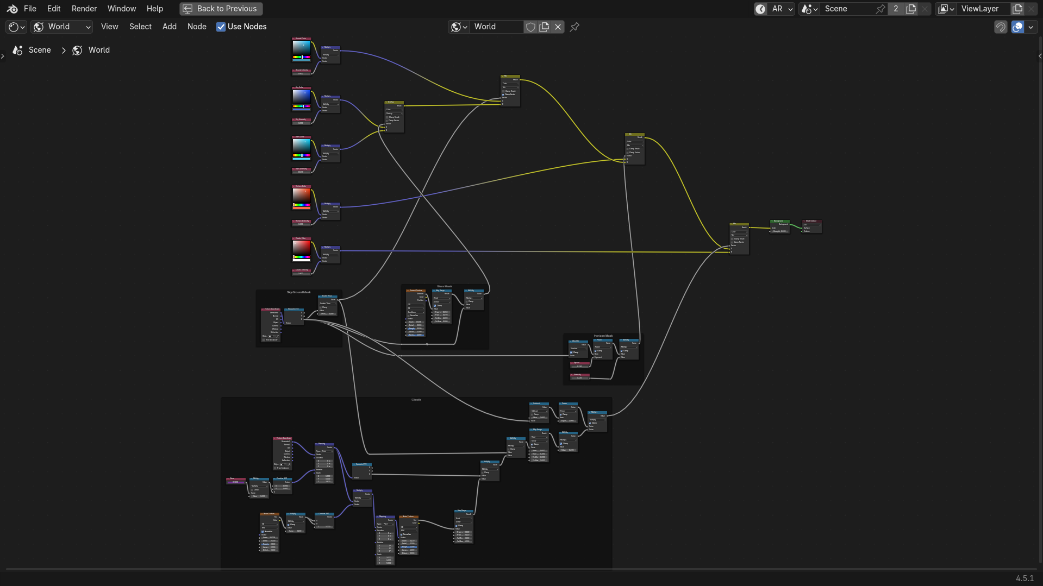This screenshot has width=1043, height=586.
Task: Duplicate the World datablock
Action: pyautogui.click(x=544, y=27)
